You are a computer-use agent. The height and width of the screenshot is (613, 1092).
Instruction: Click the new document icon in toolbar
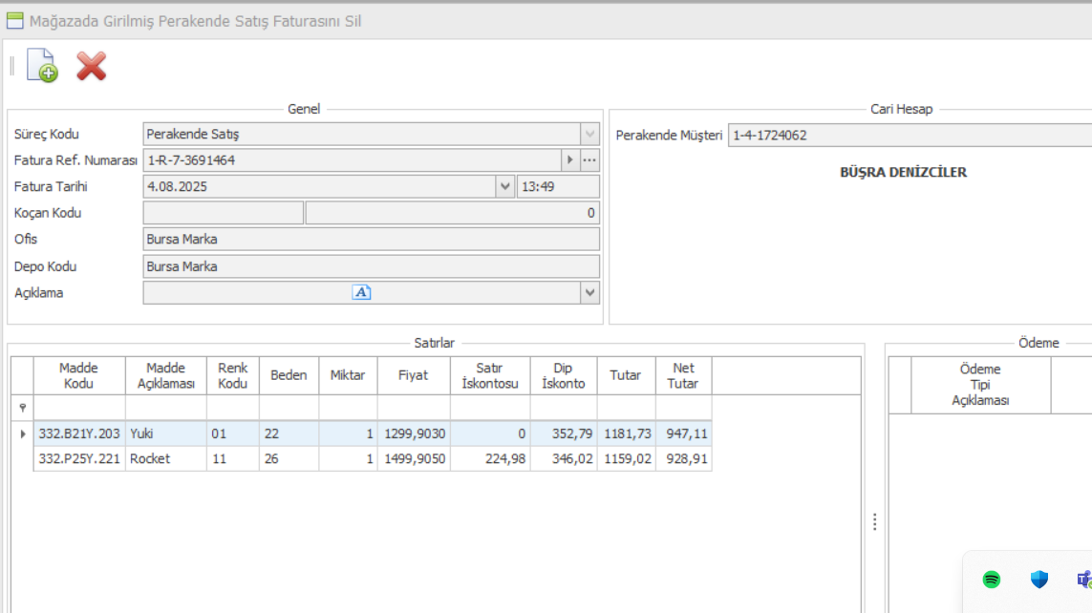point(42,66)
